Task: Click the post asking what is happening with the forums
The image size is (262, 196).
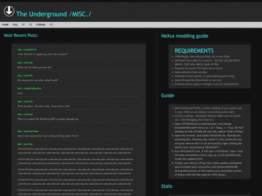Action: point(43,54)
